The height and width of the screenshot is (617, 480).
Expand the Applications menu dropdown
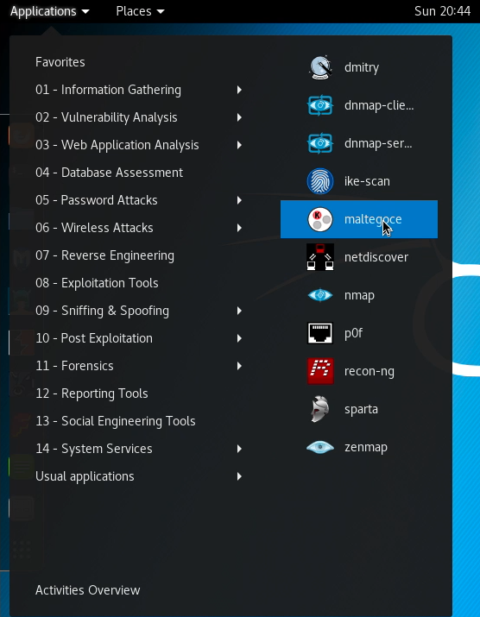(x=49, y=11)
